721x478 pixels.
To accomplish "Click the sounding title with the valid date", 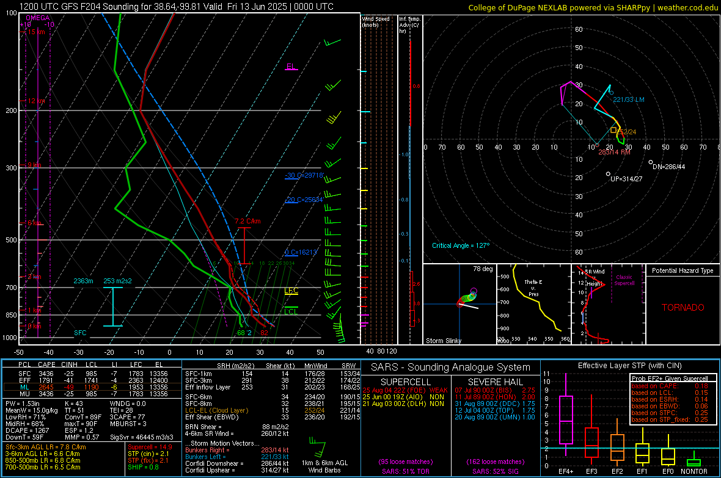I will click(x=177, y=7).
